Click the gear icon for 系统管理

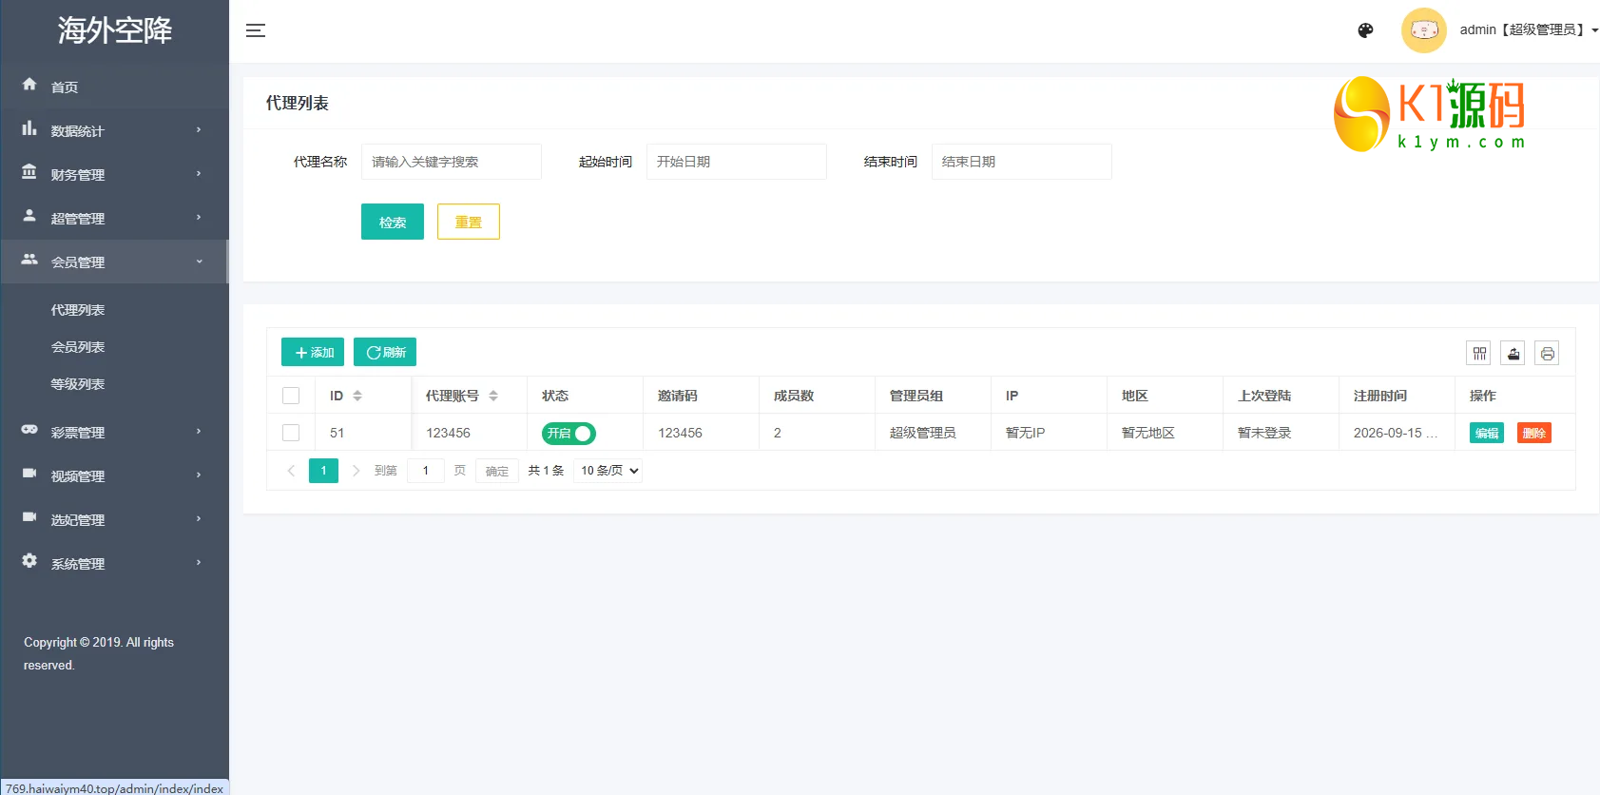point(29,561)
